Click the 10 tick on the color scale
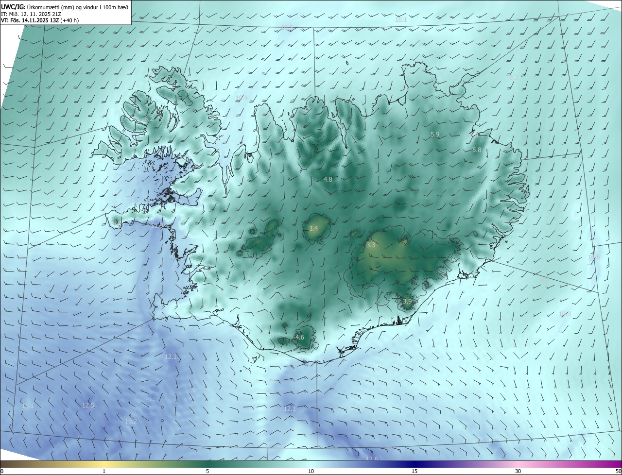Image resolution: width=622 pixels, height=475 pixels. point(311,471)
